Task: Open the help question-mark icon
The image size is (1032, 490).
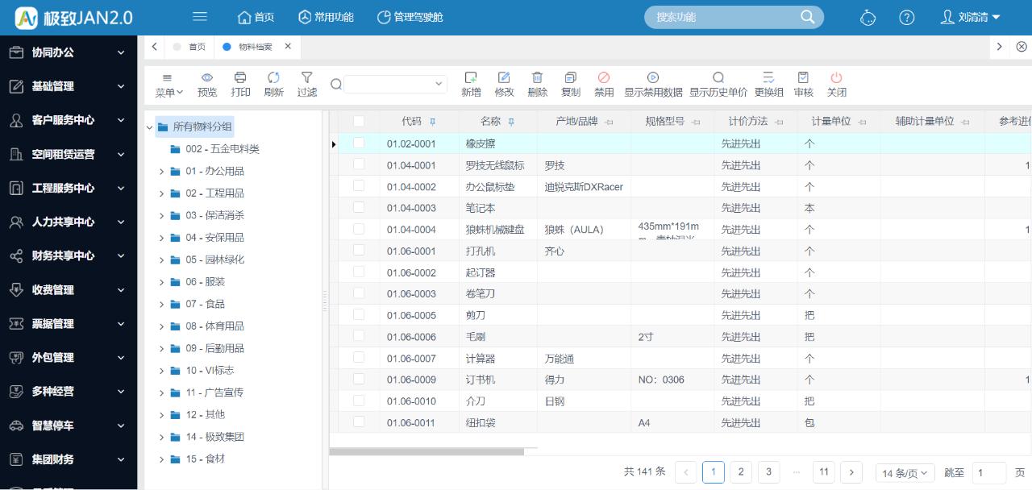Action: click(907, 17)
